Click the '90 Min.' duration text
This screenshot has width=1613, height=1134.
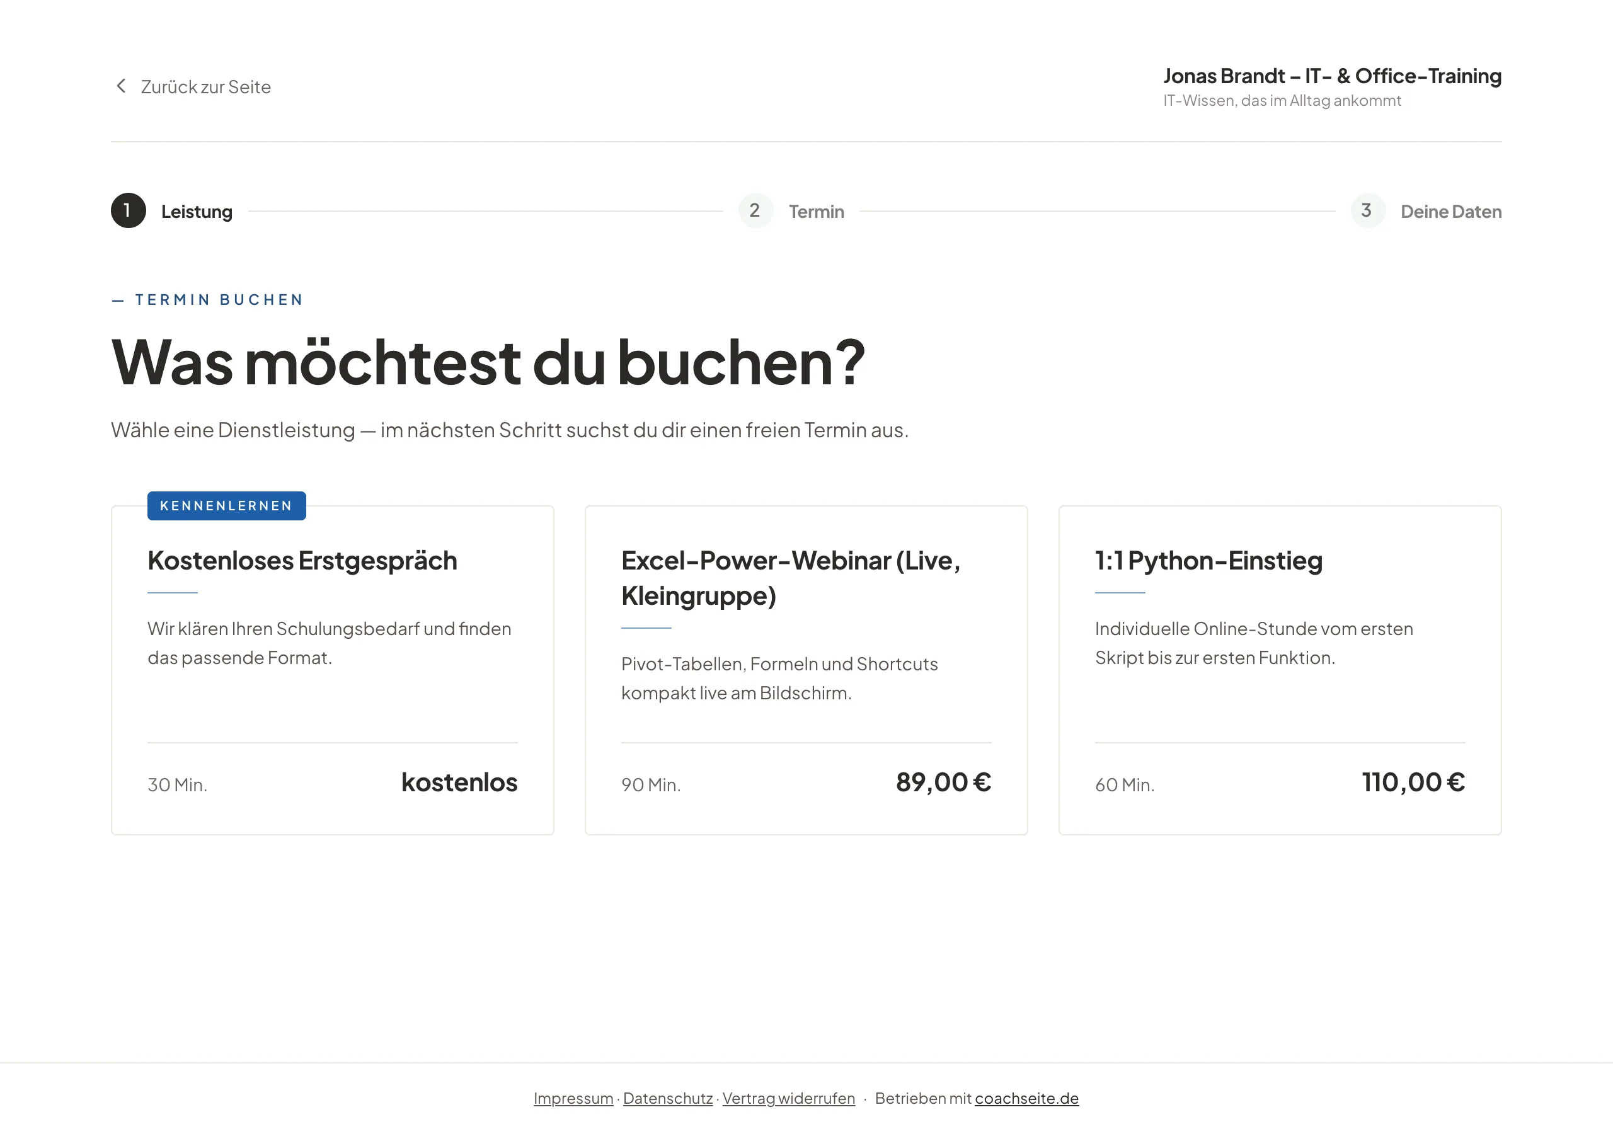pyautogui.click(x=650, y=785)
